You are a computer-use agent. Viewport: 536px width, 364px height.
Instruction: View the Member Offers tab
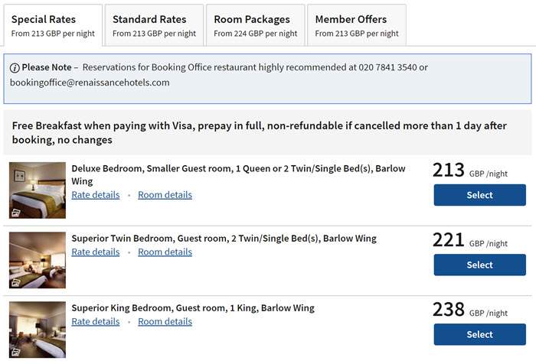click(357, 25)
